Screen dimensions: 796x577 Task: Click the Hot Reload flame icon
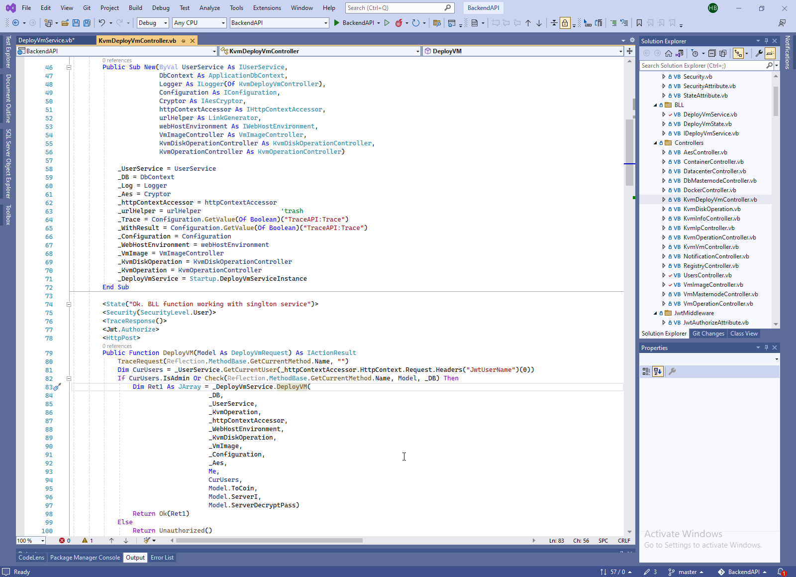point(398,23)
